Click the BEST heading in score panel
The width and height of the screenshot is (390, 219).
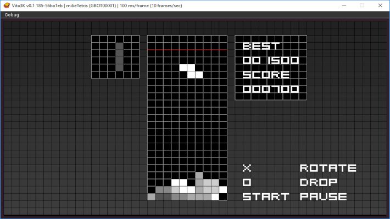[261, 46]
